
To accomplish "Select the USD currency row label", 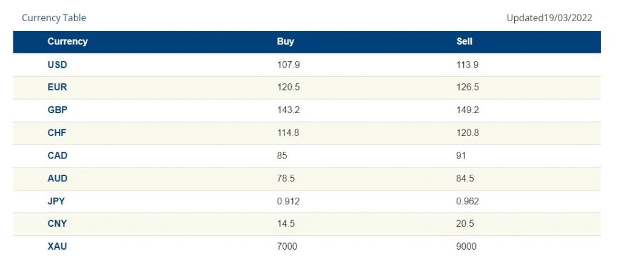I will tap(57, 65).
